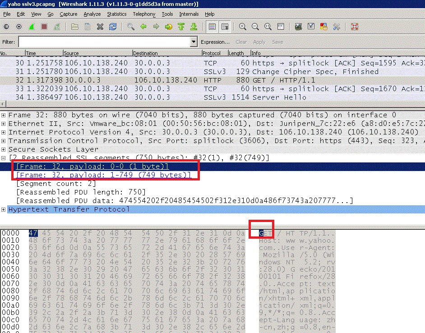The image size is (425, 333).
Task: Click the zoom out toolbar icon
Action: [x=255, y=27]
